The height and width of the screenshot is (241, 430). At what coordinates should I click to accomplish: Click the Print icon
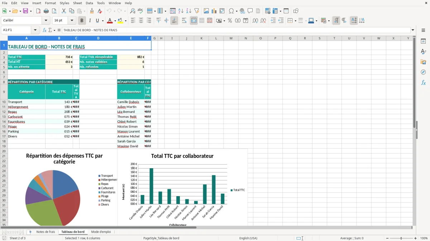click(46, 11)
